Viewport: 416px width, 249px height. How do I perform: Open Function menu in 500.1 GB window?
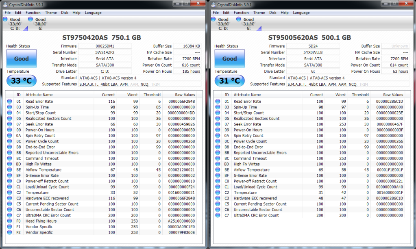[241, 13]
